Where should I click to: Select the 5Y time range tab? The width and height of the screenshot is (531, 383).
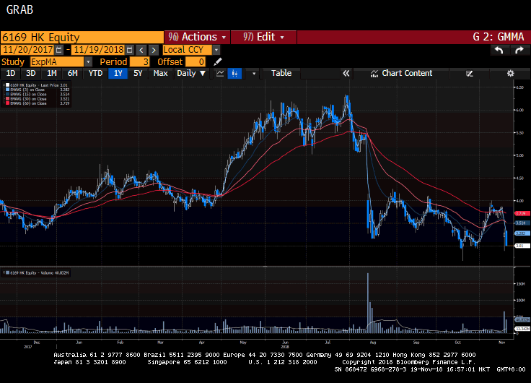pyautogui.click(x=138, y=73)
